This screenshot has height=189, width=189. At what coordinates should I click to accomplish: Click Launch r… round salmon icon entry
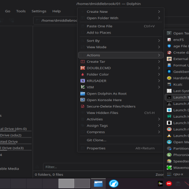tap(177, 129)
